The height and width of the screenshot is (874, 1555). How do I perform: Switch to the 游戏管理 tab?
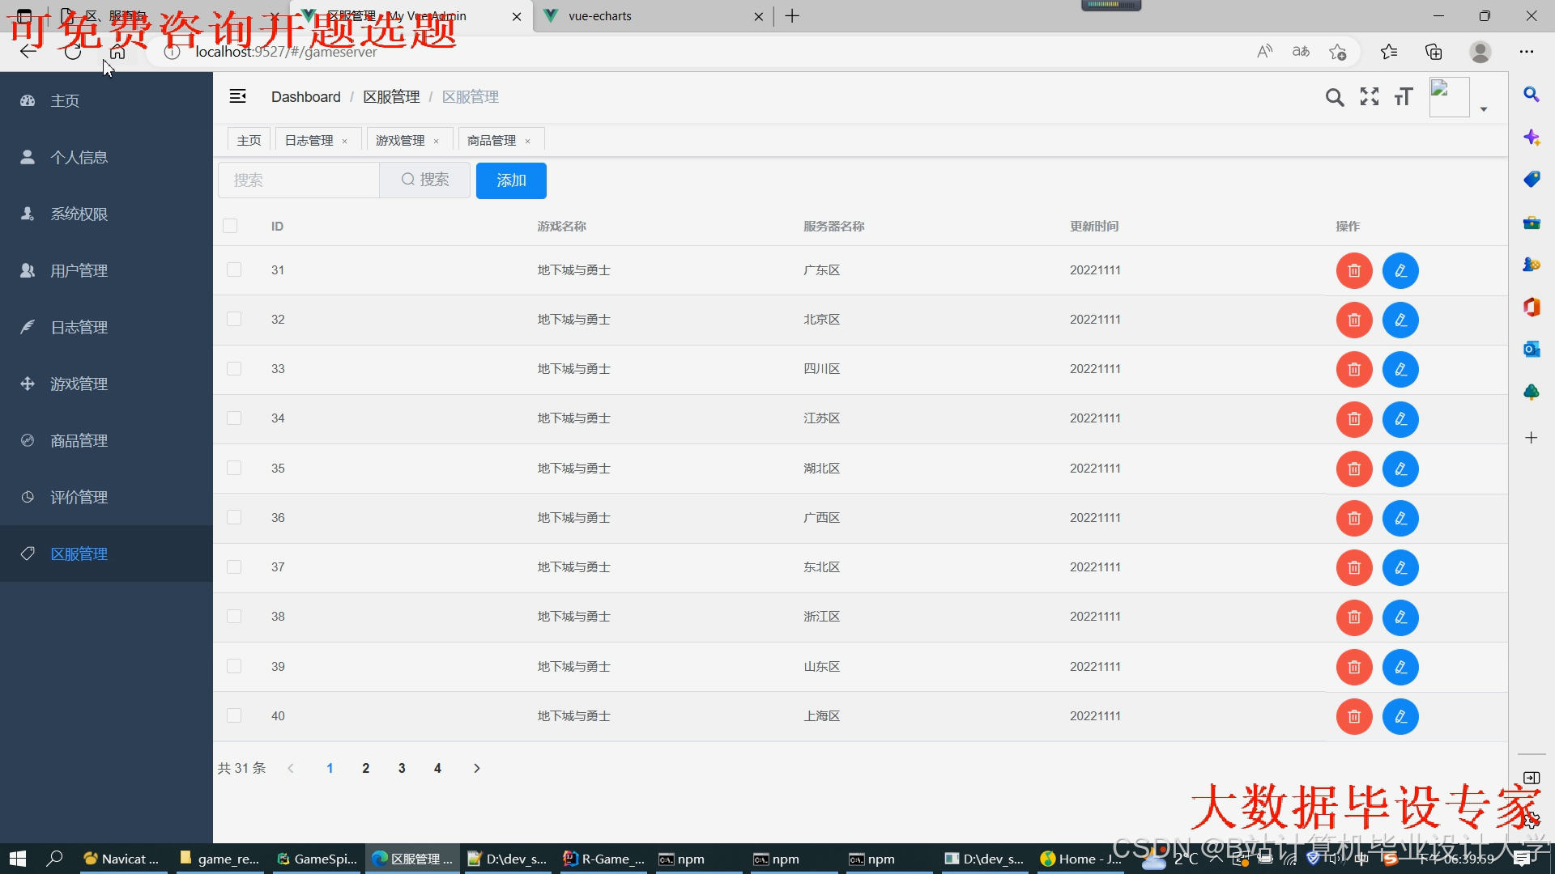(x=400, y=141)
